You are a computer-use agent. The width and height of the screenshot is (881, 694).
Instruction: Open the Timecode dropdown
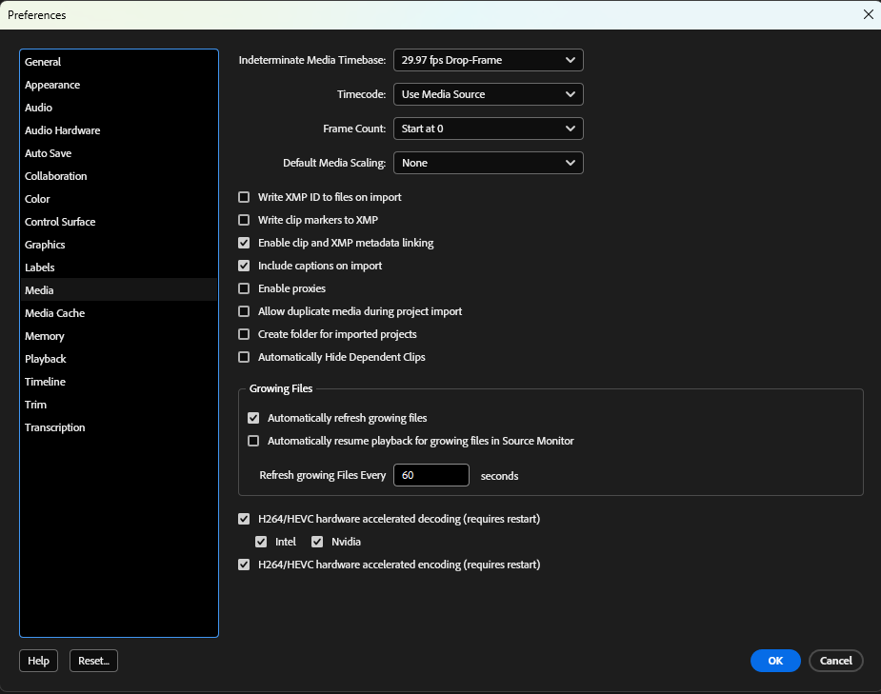pyautogui.click(x=488, y=94)
